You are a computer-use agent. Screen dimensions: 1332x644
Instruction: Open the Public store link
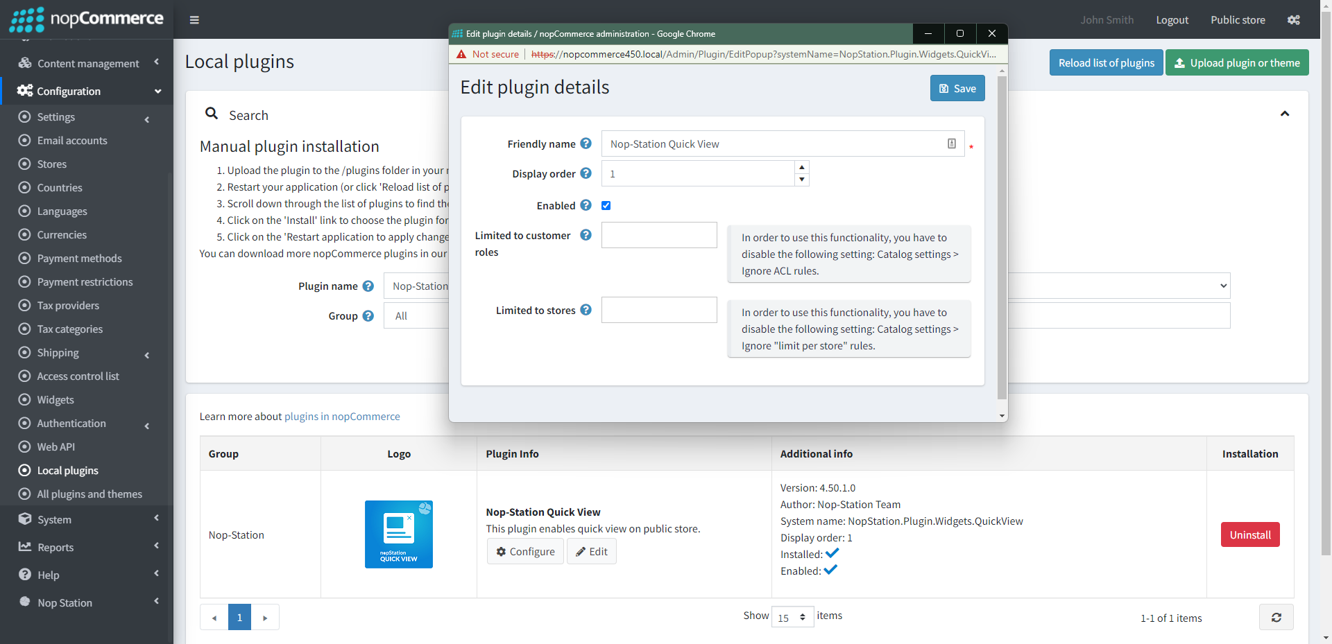pos(1238,20)
